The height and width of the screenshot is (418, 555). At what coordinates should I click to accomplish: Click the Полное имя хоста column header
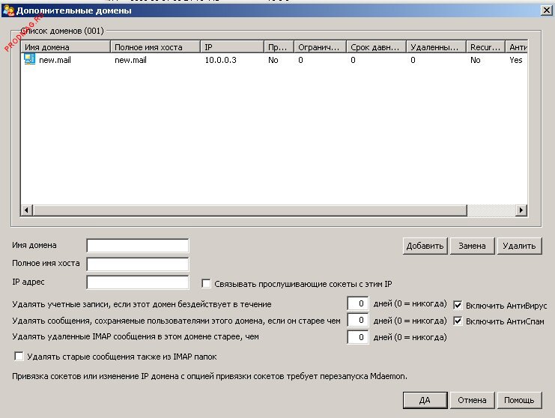[155, 47]
